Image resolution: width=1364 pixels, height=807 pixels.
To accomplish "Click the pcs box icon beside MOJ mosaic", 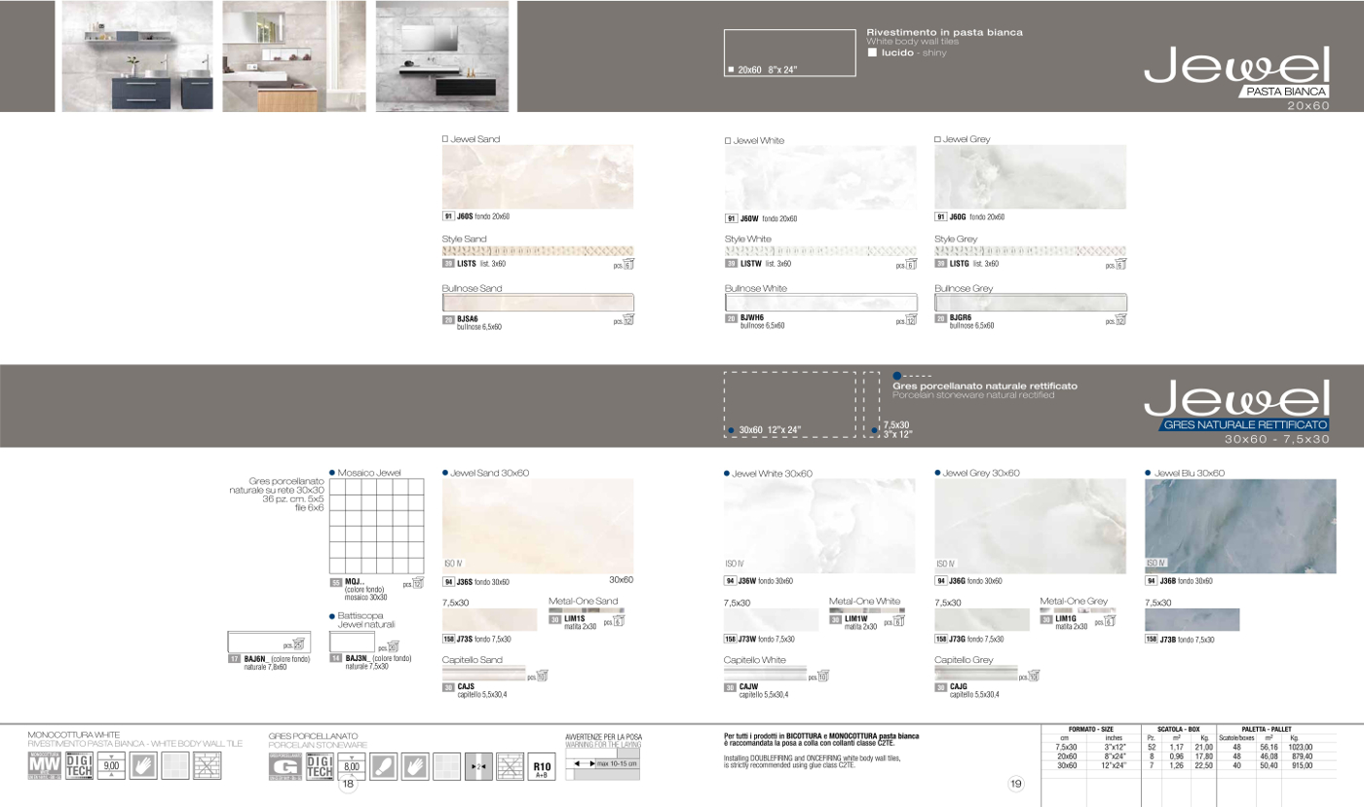I will [418, 583].
